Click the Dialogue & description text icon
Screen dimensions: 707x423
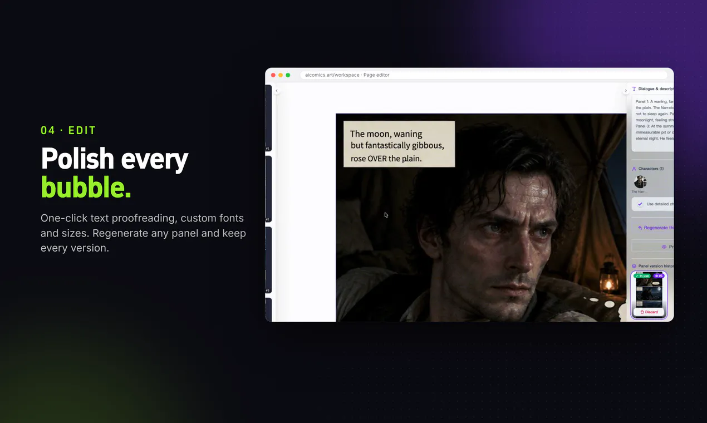click(x=634, y=89)
